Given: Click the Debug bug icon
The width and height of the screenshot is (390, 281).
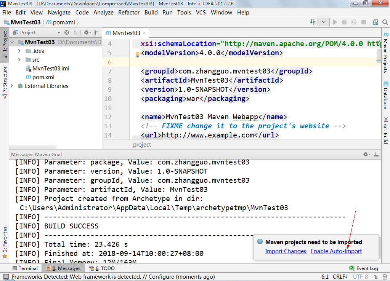Looking at the screenshot, I should pos(345,22).
